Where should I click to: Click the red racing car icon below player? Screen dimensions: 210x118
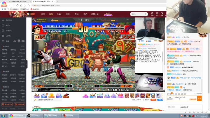click(66, 96)
